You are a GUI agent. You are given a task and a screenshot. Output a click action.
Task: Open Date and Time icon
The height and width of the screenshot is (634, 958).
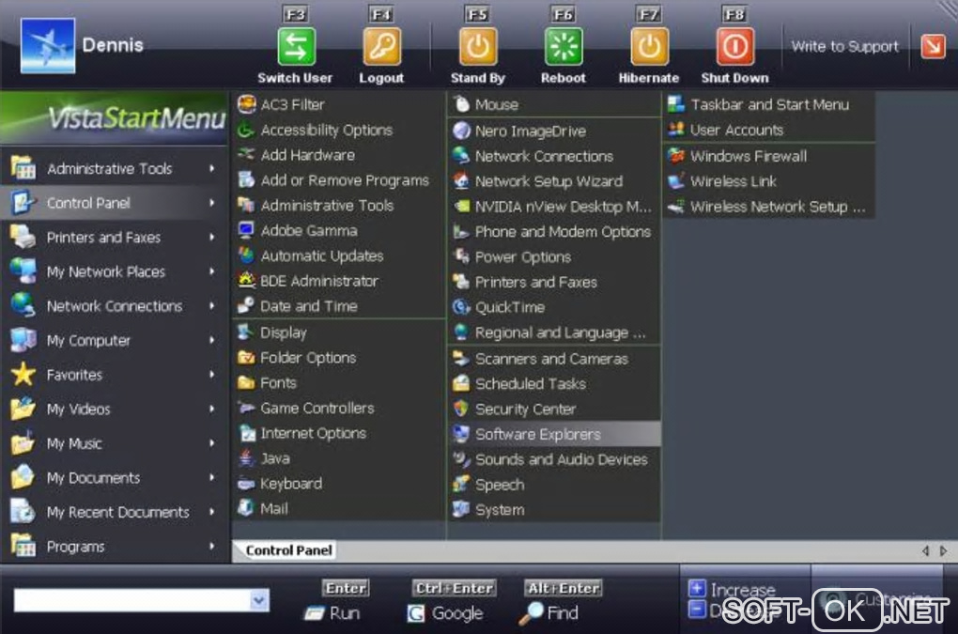click(x=246, y=306)
